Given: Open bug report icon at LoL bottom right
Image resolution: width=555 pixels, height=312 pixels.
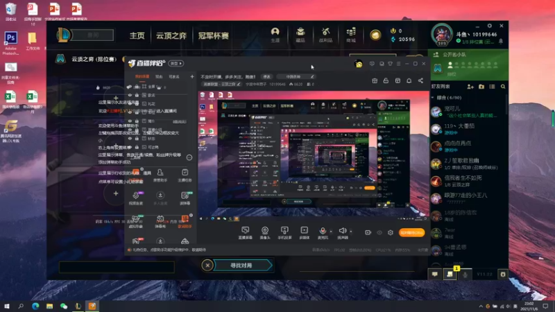Looking at the screenshot, I should coord(503,274).
